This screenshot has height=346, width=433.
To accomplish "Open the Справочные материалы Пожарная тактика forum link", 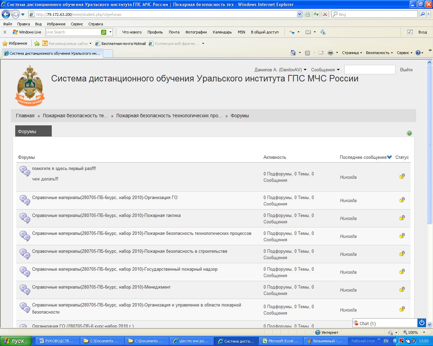I will click(x=106, y=215).
